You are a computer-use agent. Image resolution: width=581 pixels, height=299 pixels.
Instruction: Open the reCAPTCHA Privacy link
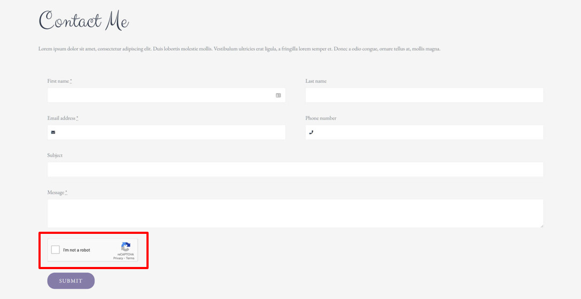[118, 258]
